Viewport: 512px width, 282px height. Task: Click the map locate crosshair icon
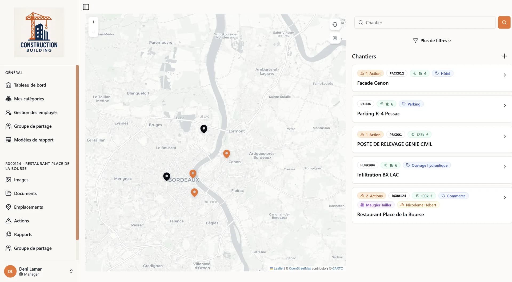click(x=335, y=24)
